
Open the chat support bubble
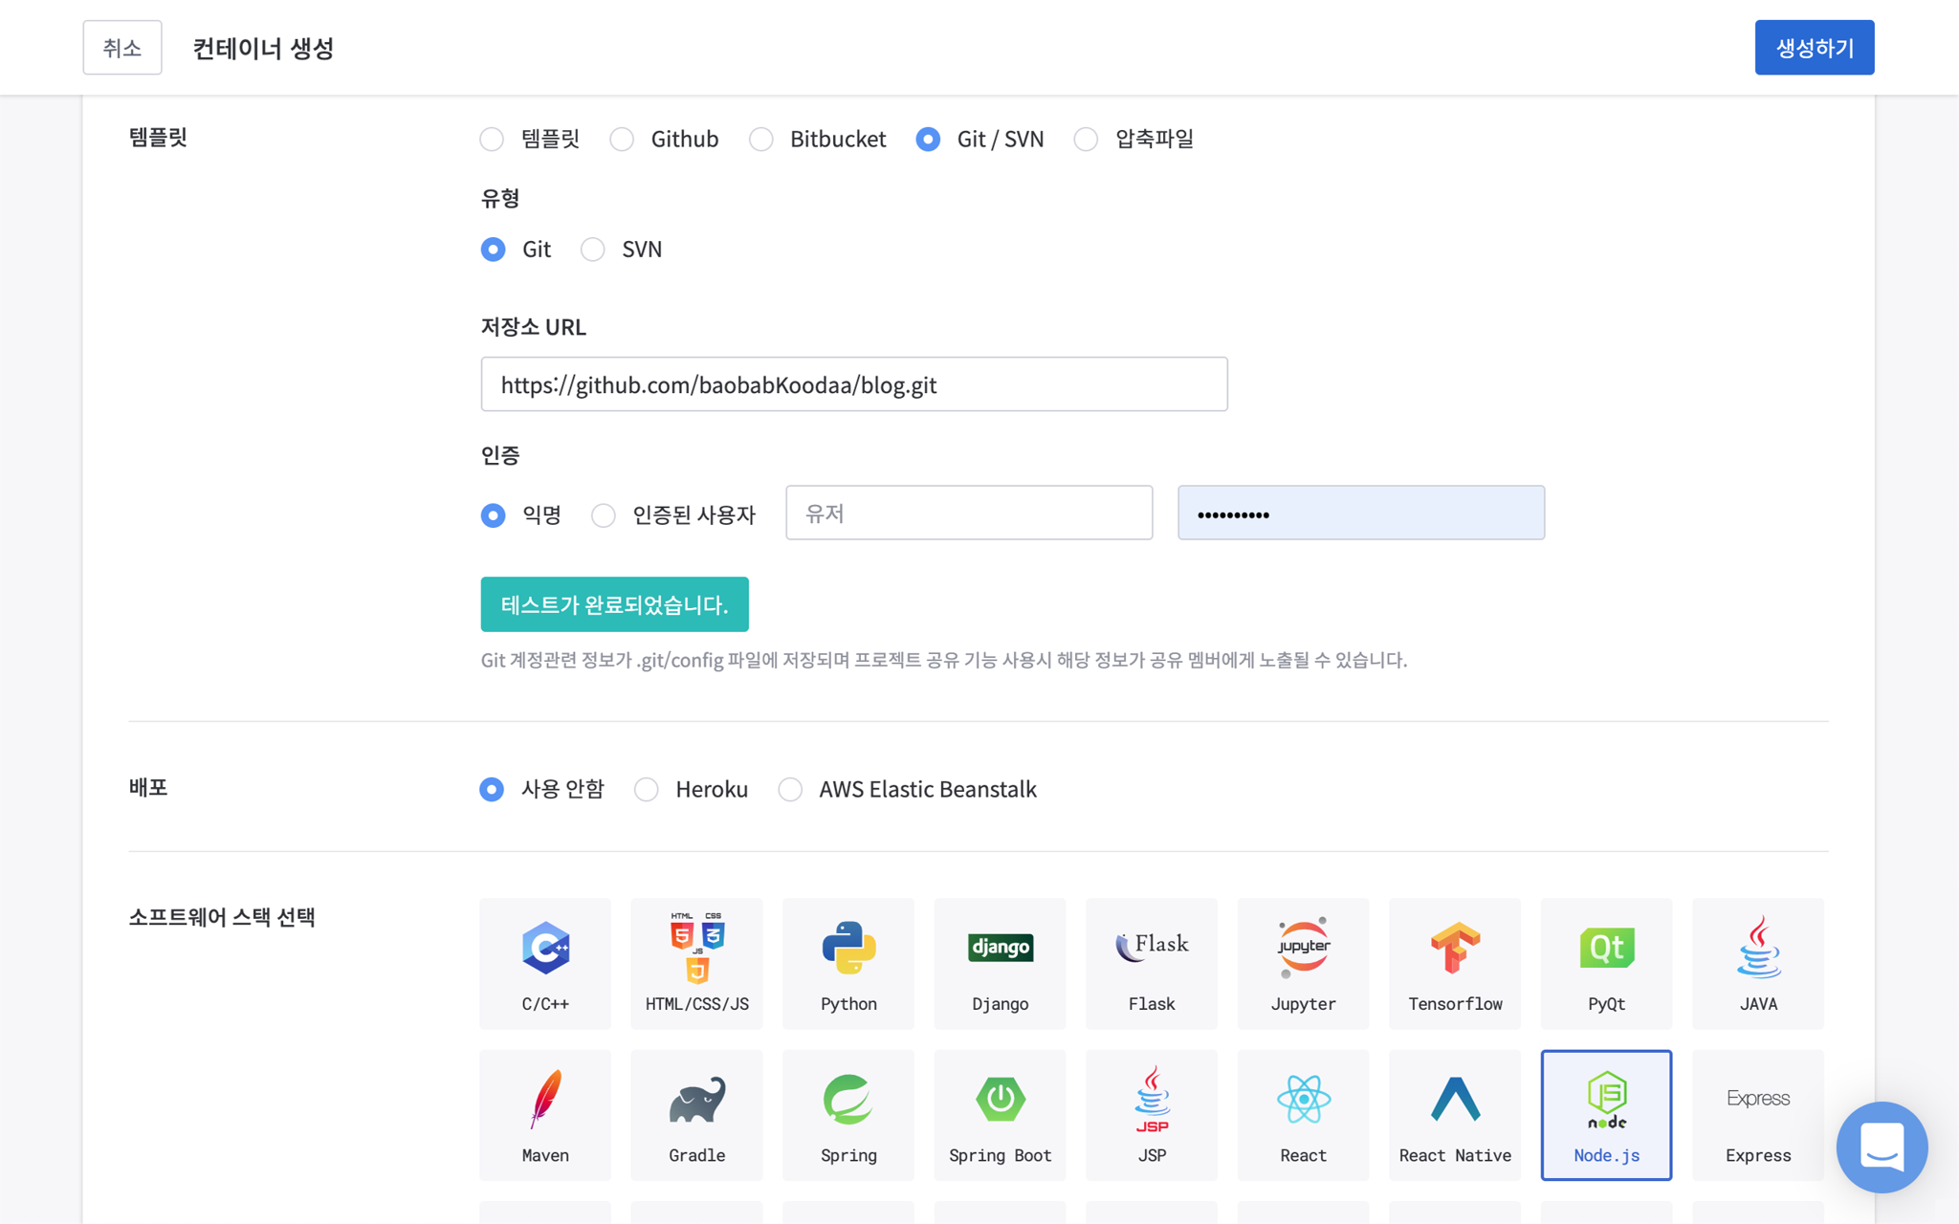pos(1881,1147)
